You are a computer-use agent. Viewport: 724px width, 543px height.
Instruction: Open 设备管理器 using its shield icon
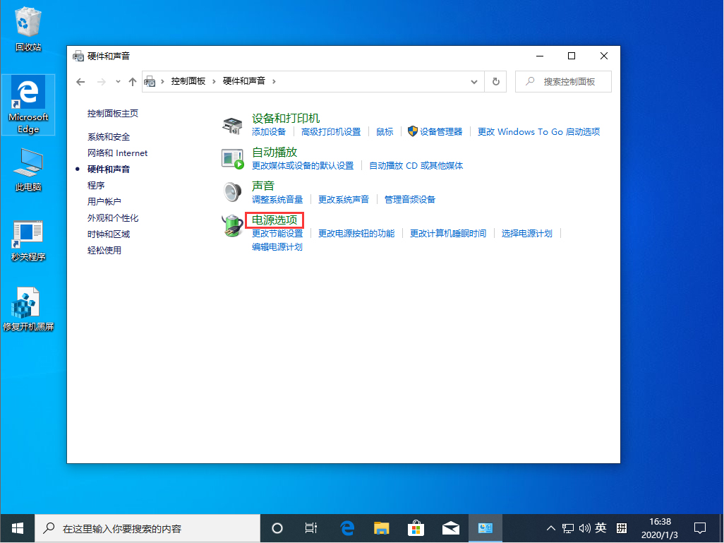(x=412, y=131)
